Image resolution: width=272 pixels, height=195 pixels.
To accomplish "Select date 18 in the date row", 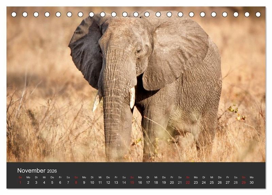I will (x=156, y=182).
